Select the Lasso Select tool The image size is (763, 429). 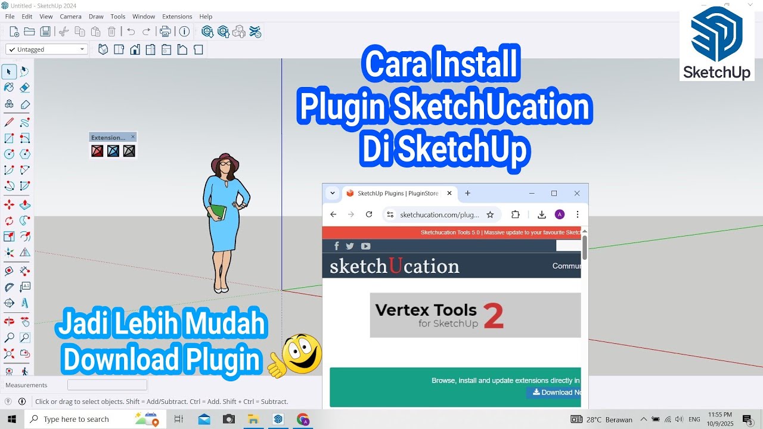point(24,71)
